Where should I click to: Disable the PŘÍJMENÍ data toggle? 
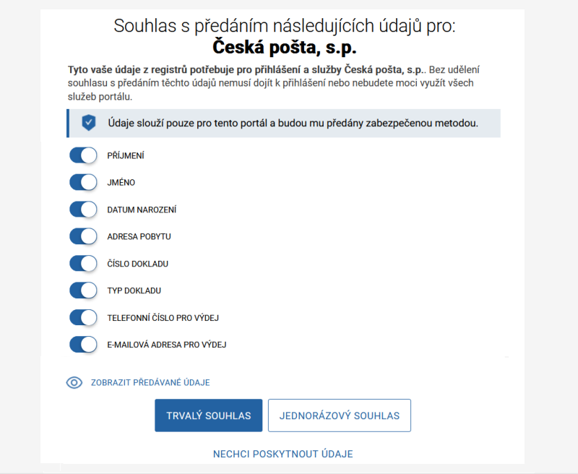click(83, 155)
